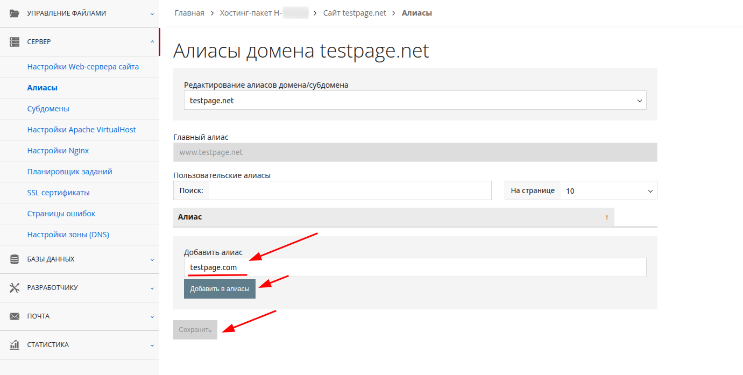Open Настройки Nginx in sidebar
This screenshot has height=375, width=743.
click(x=58, y=151)
